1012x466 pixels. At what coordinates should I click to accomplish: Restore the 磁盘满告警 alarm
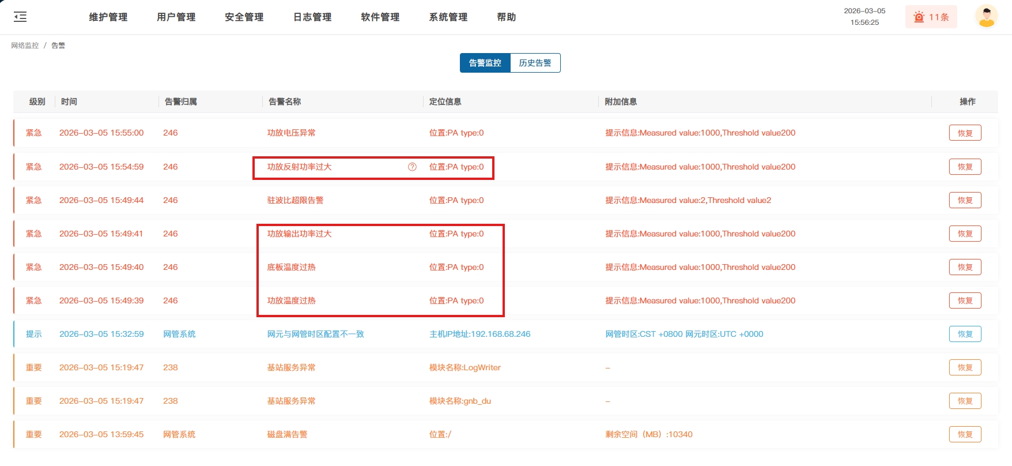(965, 434)
